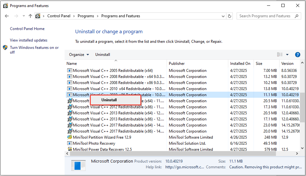Image resolution: width=306 pixels, height=176 pixels.
Task: Click icon of Visual C++ 2010 x64 Redistributable
Action: click(x=70, y=88)
